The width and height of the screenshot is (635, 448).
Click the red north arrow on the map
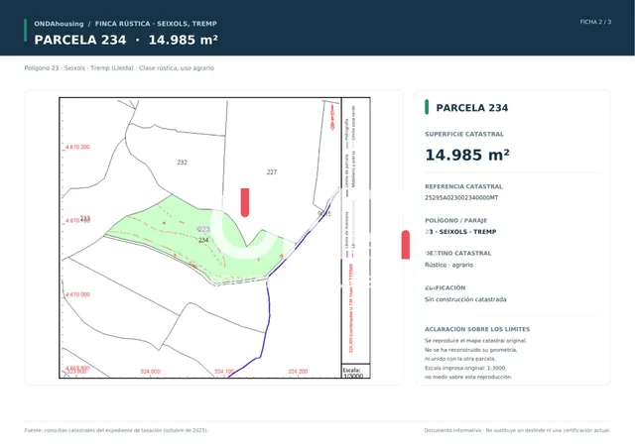tap(332, 117)
